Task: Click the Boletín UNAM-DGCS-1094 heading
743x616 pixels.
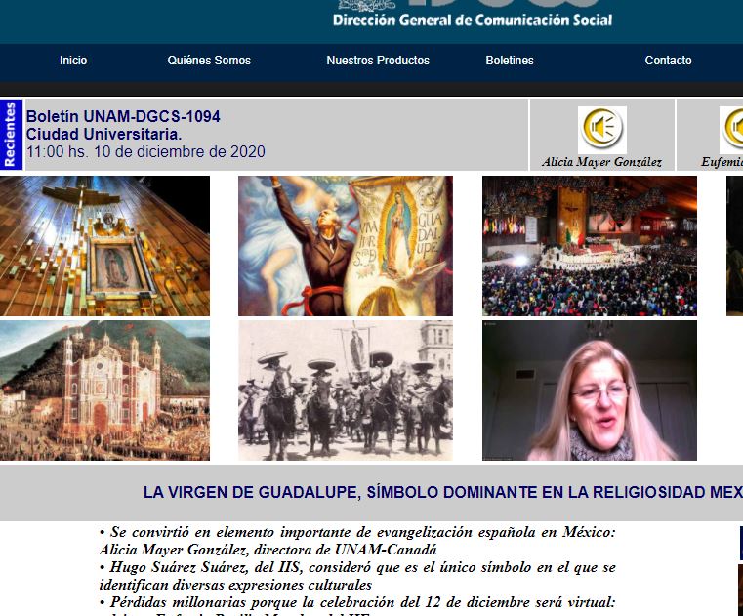Action: click(x=123, y=116)
